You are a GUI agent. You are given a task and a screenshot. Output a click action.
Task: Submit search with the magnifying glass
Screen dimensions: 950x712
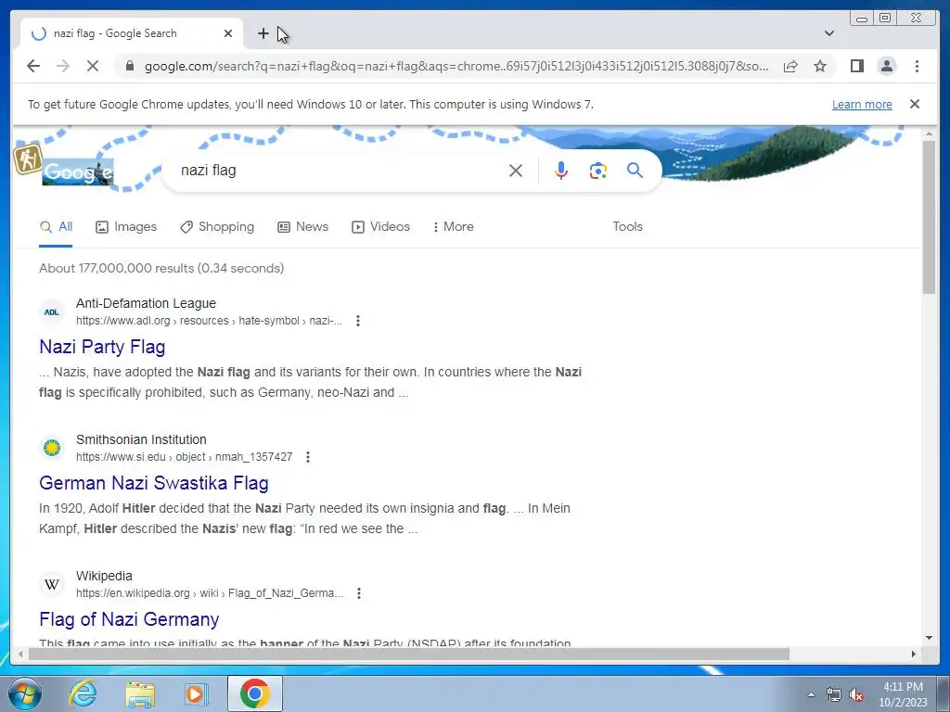(x=635, y=171)
